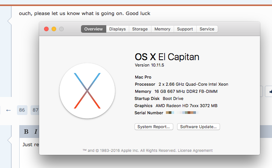
Task: Click 'AMD Radeon HD 7xxx 3072 MB' value
Action: [x=186, y=106]
